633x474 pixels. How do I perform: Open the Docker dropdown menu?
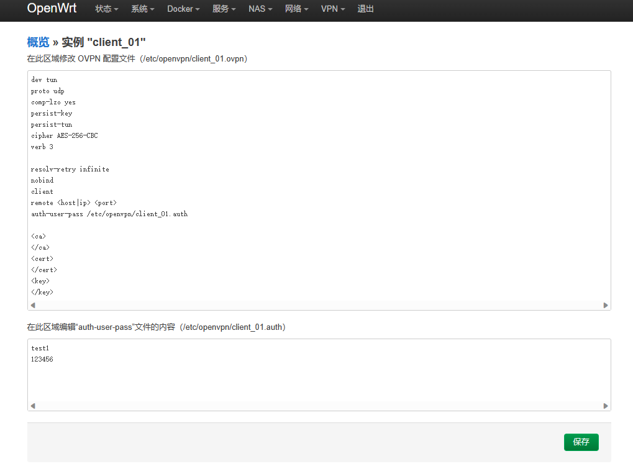coord(183,9)
